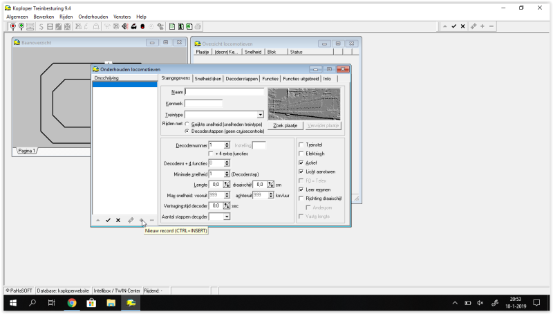Click the Naam input field
The width and height of the screenshot is (553, 314).
(x=225, y=91)
